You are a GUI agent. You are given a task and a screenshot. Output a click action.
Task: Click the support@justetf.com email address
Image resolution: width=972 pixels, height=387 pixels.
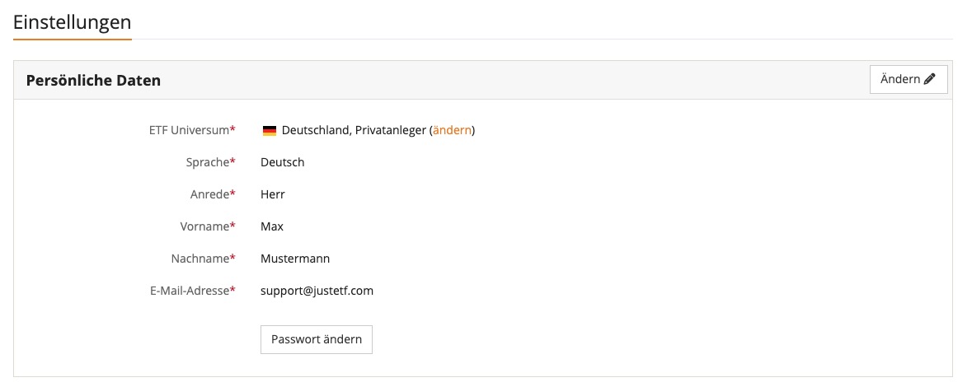pos(317,291)
